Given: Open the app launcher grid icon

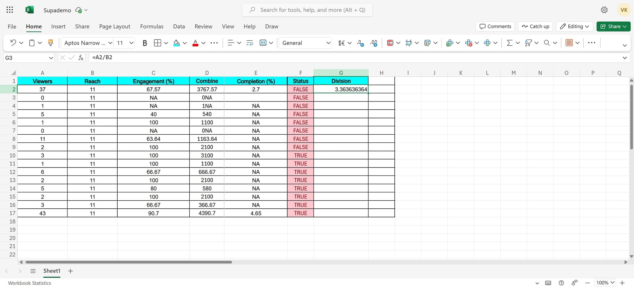Looking at the screenshot, I should pyautogui.click(x=10, y=10).
